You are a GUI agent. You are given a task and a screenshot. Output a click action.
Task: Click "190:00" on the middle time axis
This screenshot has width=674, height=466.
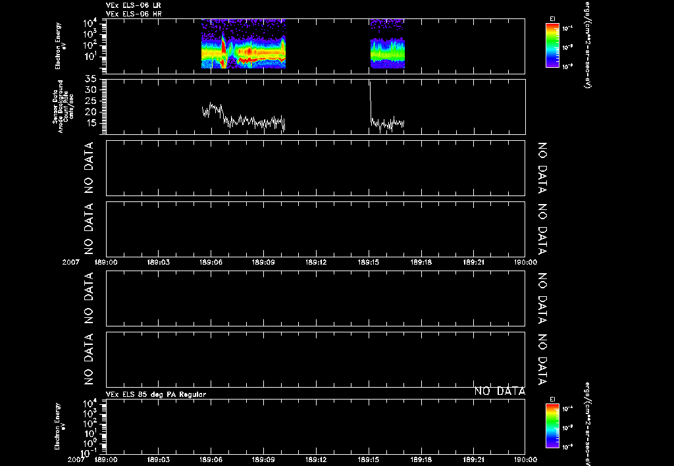[x=525, y=262]
